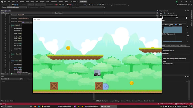This screenshot has height=108, width=193.
Task: Switch to the Immediate Window tab
Action: coord(137,101)
